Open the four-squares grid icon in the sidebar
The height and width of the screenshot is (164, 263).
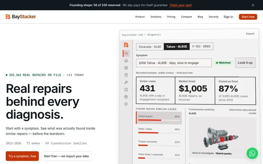[126, 68]
